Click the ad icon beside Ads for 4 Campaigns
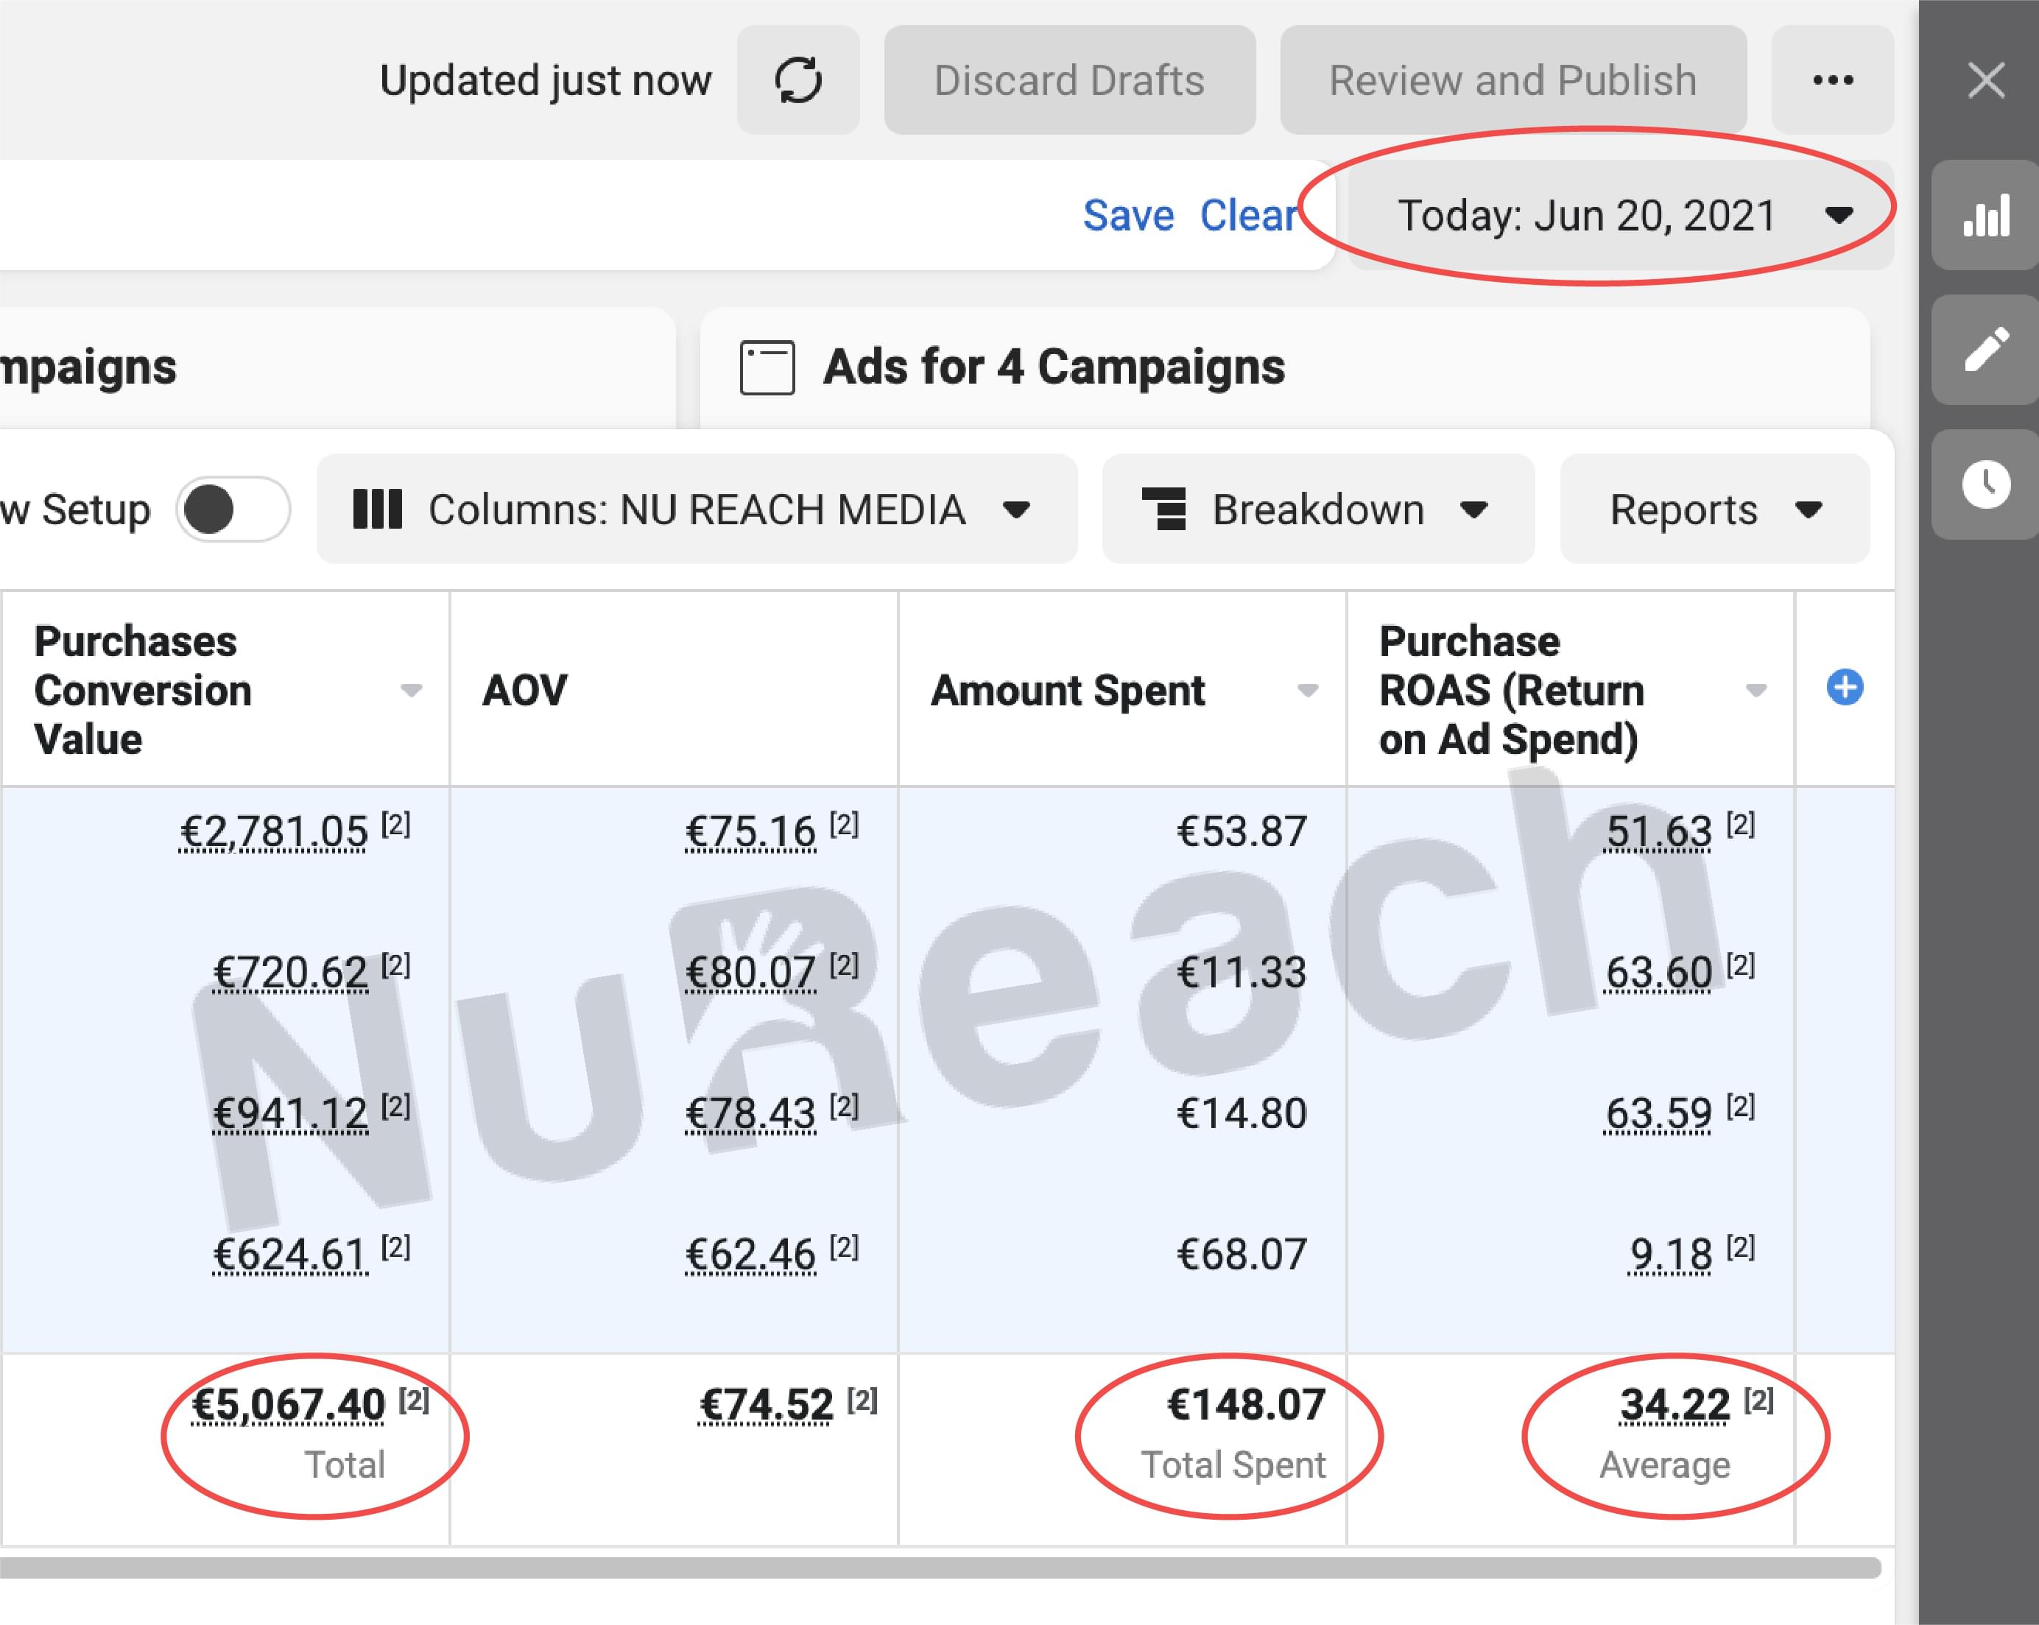The width and height of the screenshot is (2039, 1625). [x=766, y=368]
